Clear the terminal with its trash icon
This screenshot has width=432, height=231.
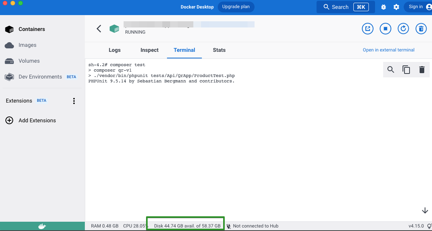tap(422, 70)
